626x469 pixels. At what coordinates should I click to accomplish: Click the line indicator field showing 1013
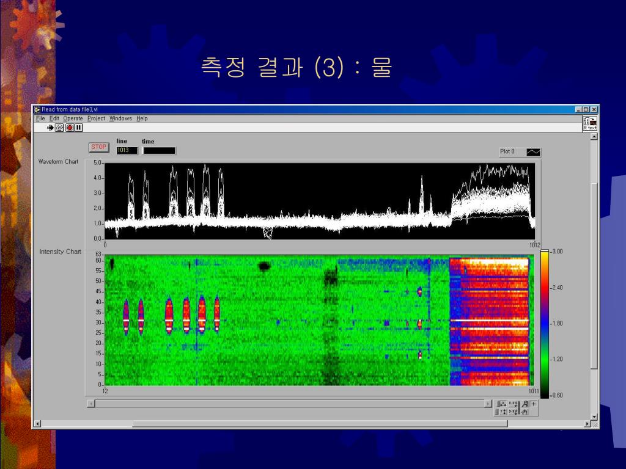pos(127,150)
